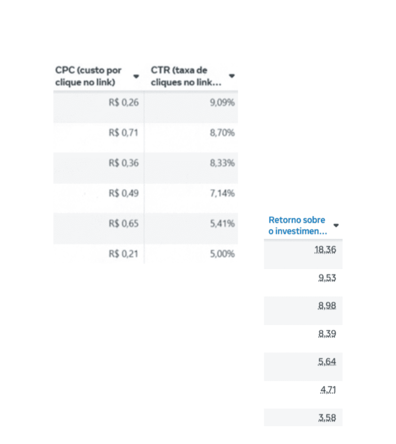Click the CTR (taxa de cliques no link) header

coord(186,76)
